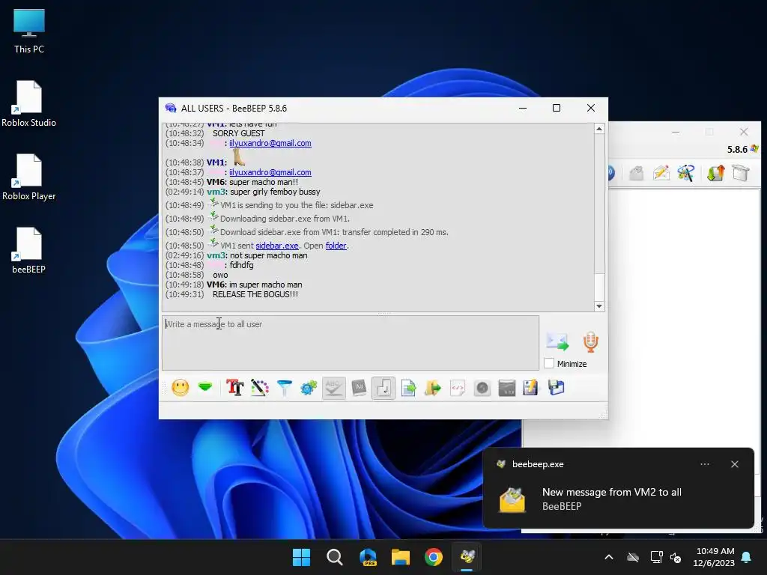Open the Windows Start menu
Screen dimensions: 767x575
click(301, 557)
